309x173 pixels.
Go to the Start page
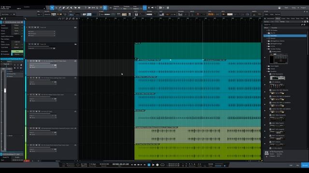click(286, 8)
